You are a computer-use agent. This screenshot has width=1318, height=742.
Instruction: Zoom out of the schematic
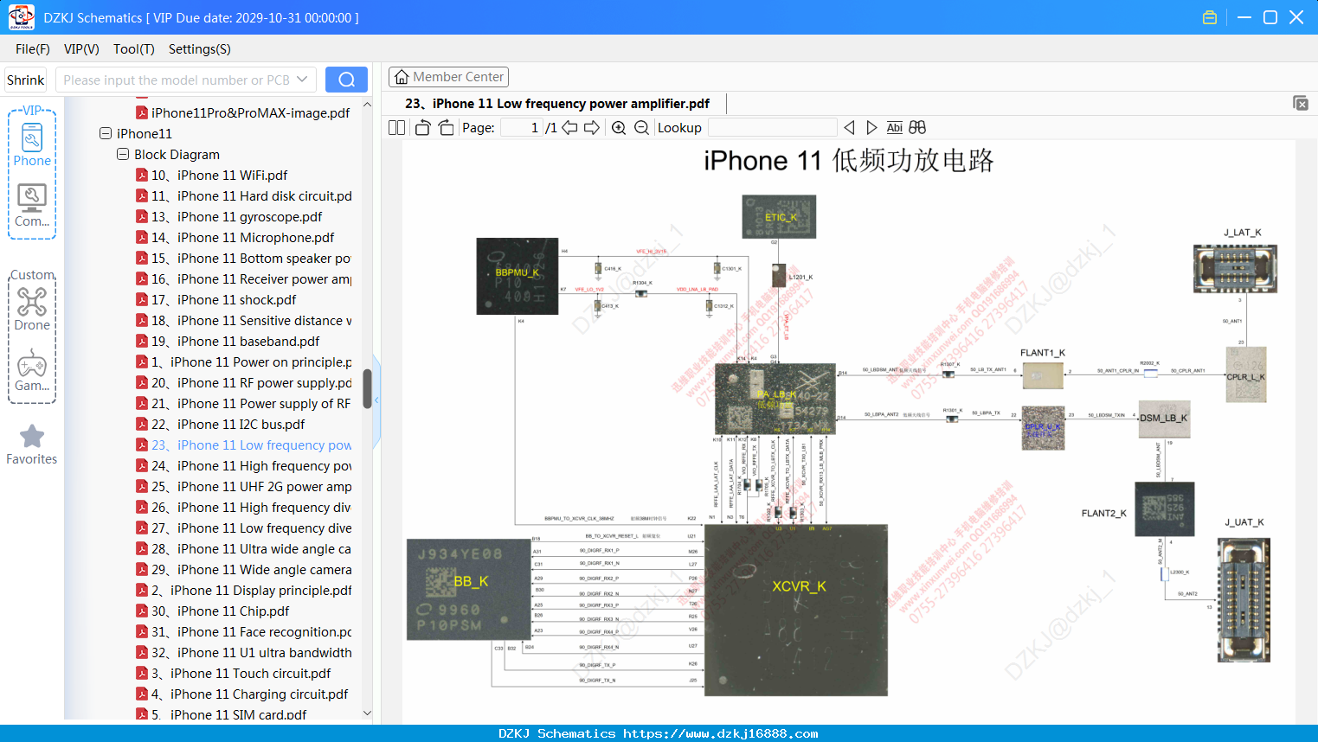641,128
